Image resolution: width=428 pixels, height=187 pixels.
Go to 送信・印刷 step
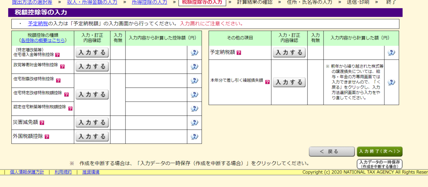tap(358, 2)
